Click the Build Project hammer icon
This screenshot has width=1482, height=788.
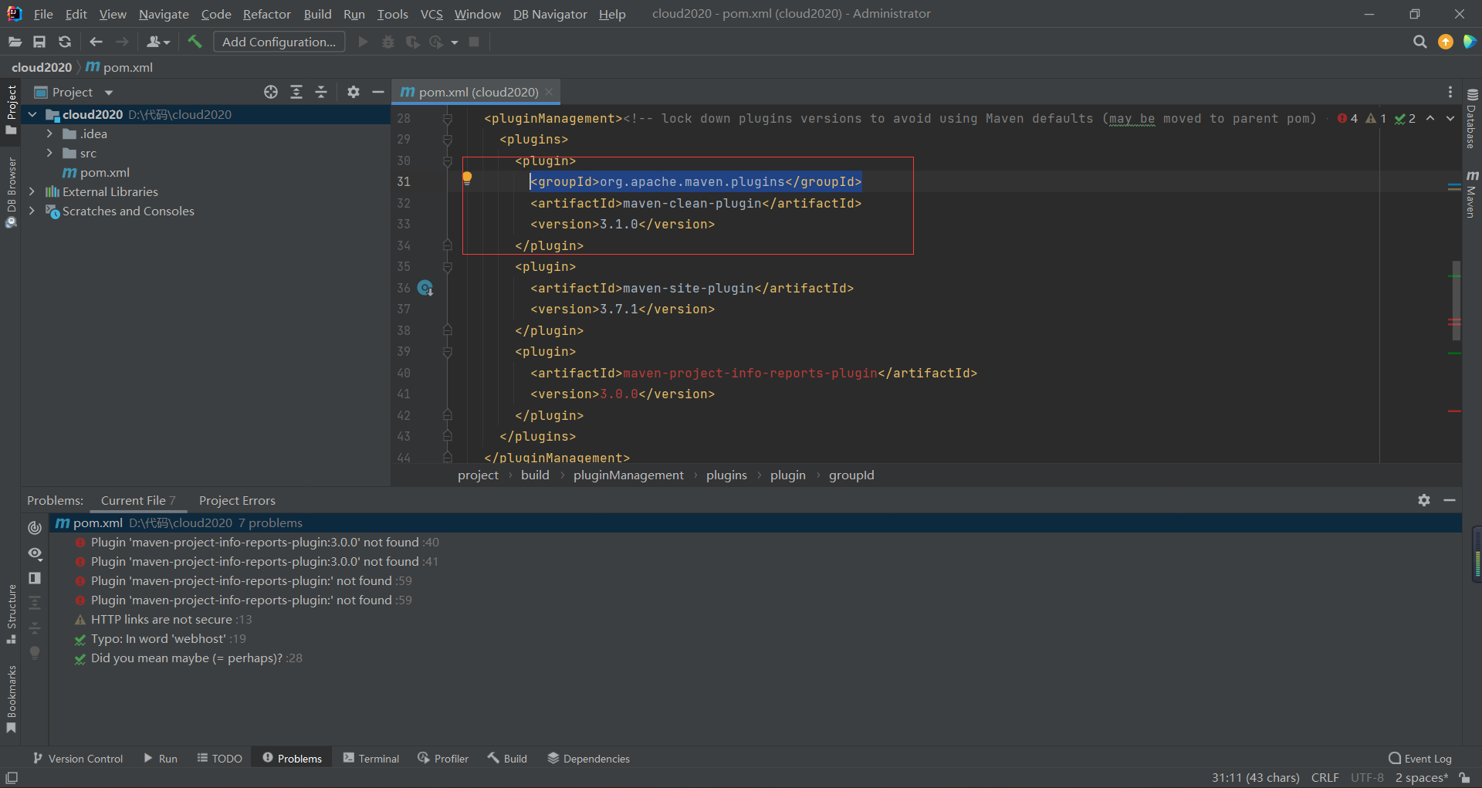click(x=195, y=42)
